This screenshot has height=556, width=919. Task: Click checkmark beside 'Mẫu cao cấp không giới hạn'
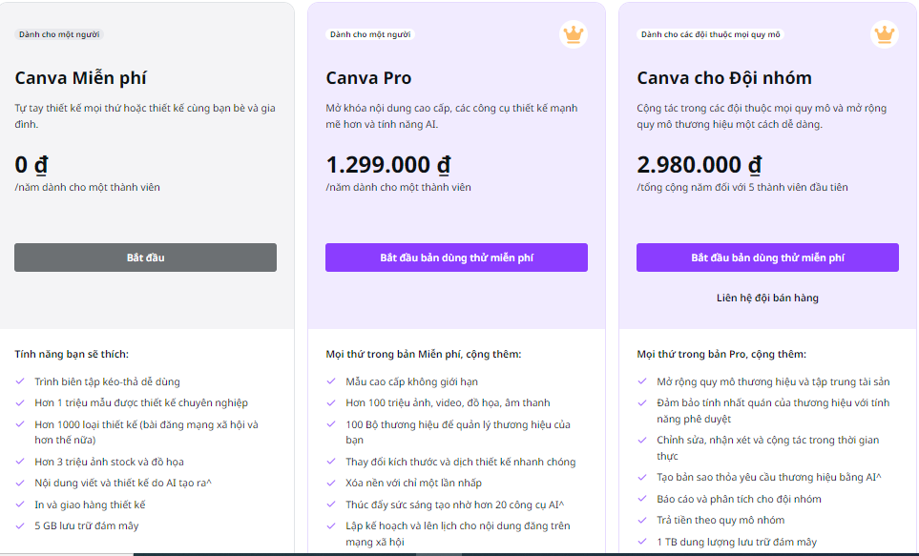point(331,381)
